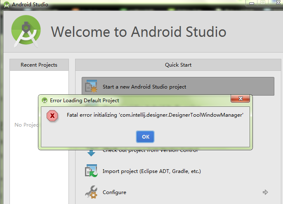This screenshot has width=283, height=204.
Task: Click the Import project icon
Action: [91, 171]
